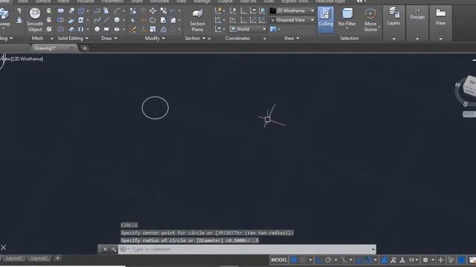
Task: Select the Move tool in Modify panel
Action: (x=152, y=11)
